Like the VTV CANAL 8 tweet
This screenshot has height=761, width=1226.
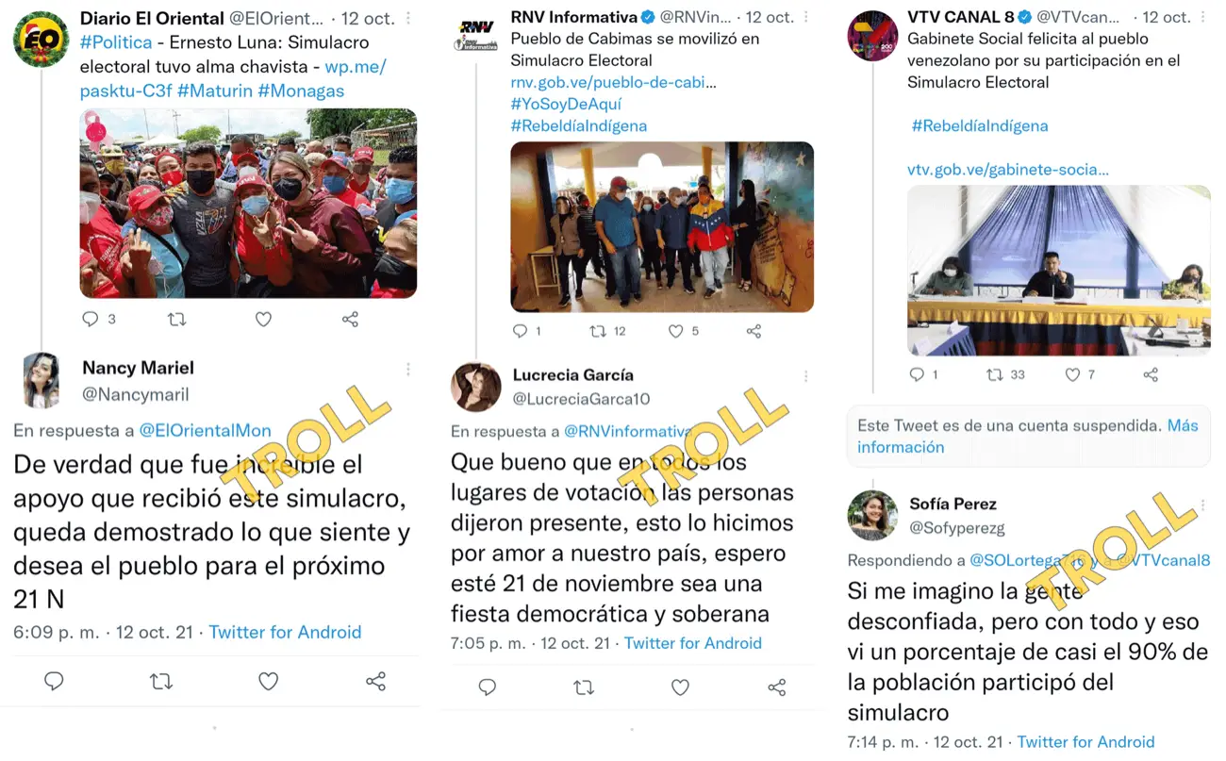[1072, 374]
